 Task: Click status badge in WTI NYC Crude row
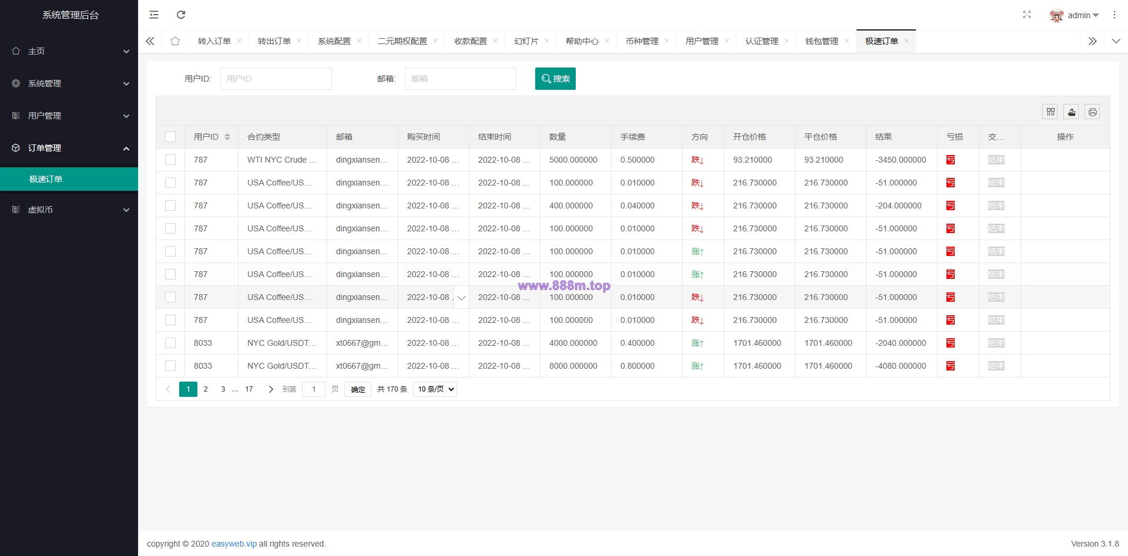click(996, 160)
